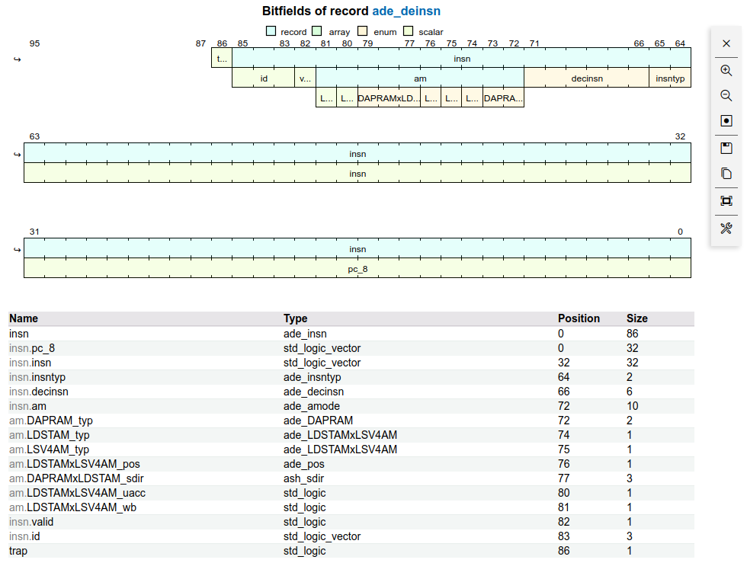Toggle the array legend swatch

coord(319,31)
